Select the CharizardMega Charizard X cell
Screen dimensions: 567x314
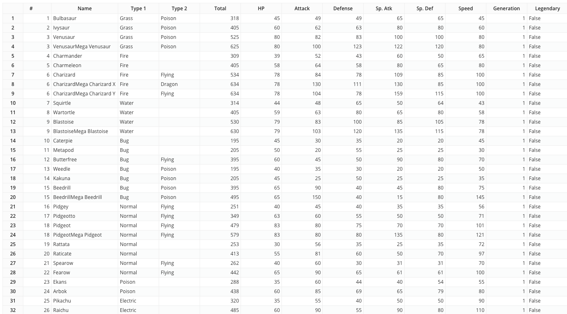(x=84, y=84)
